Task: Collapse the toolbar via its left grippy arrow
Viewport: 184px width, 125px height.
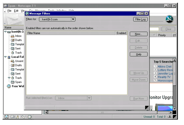Action: tap(5, 12)
